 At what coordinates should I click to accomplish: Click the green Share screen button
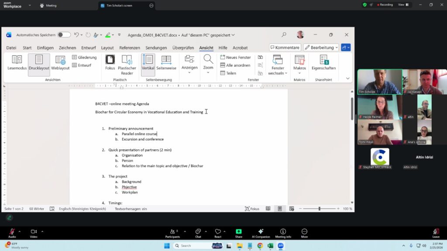[x=239, y=234]
